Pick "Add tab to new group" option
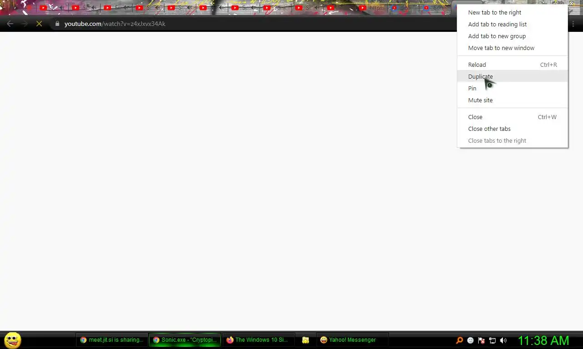Viewport: 583px width, 349px height. point(512,36)
